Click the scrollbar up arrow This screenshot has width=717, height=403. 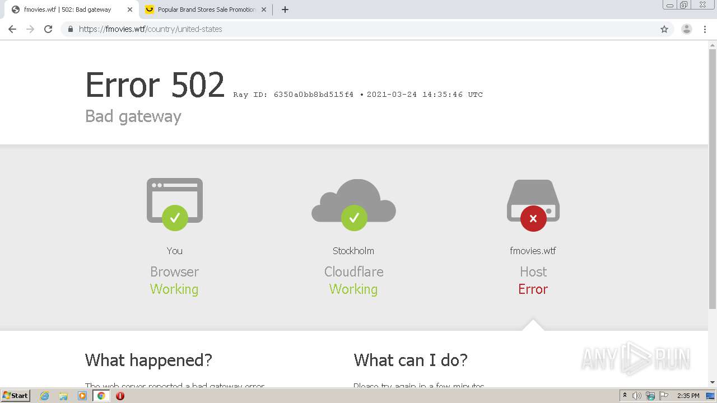[x=713, y=44]
